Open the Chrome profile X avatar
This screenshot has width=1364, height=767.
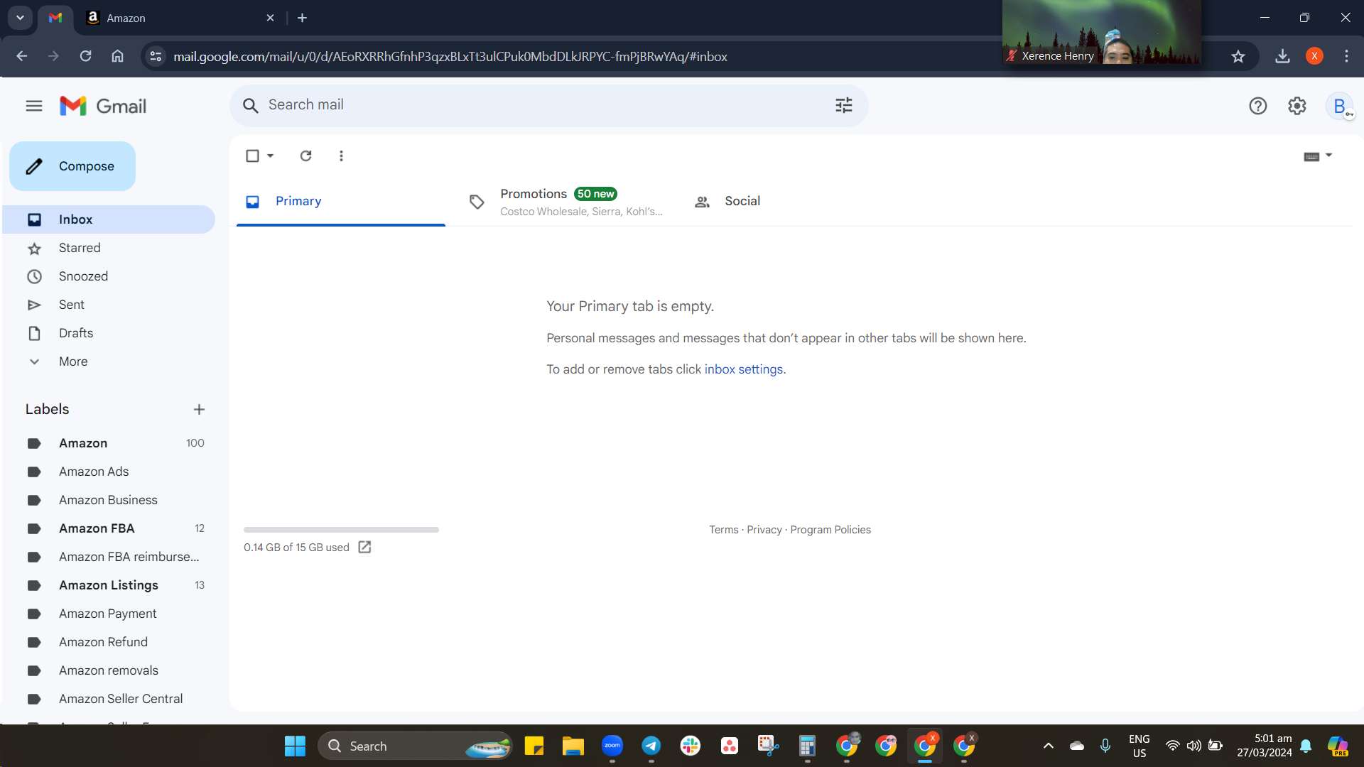point(1314,56)
